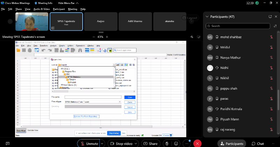Click the red Leave meeting button
The height and width of the screenshot is (147, 280).
[198, 143]
